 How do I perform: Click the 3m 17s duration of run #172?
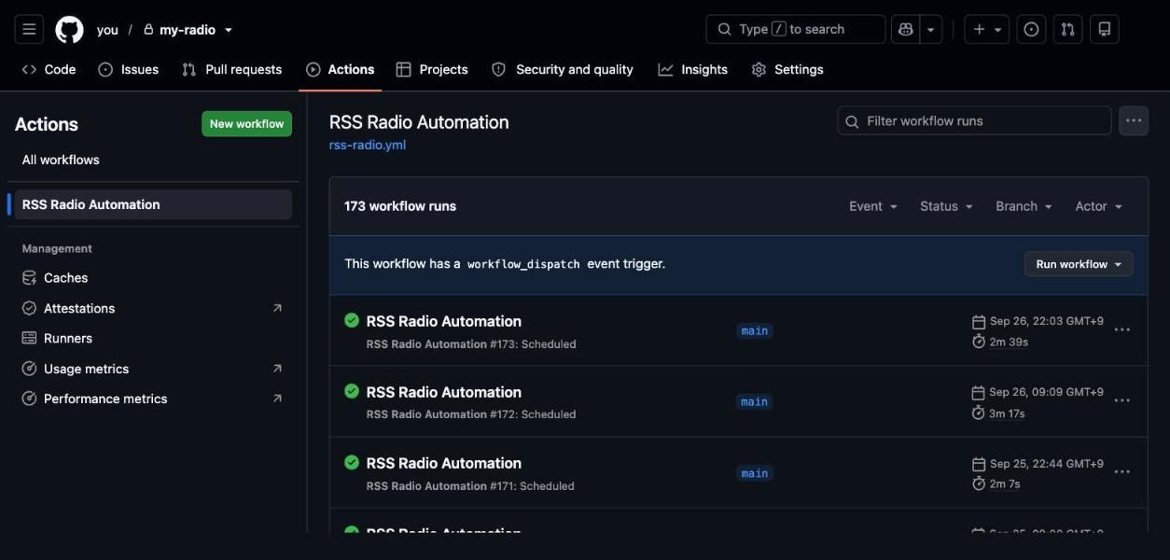tap(1007, 413)
